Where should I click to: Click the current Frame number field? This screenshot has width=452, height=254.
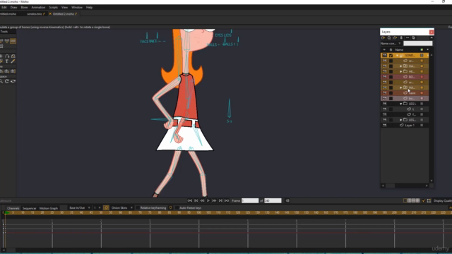(x=250, y=200)
